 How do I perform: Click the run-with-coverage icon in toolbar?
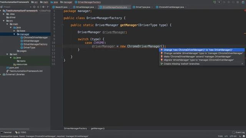coord(233,2)
